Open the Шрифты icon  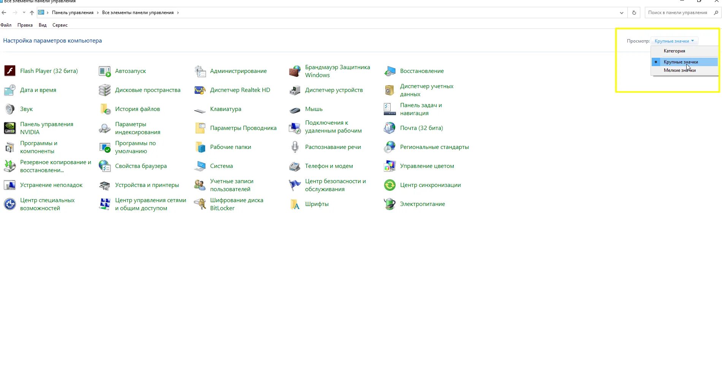coord(294,204)
